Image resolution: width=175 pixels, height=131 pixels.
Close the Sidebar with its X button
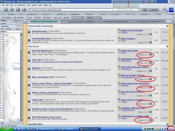pyautogui.click(x=21, y=21)
